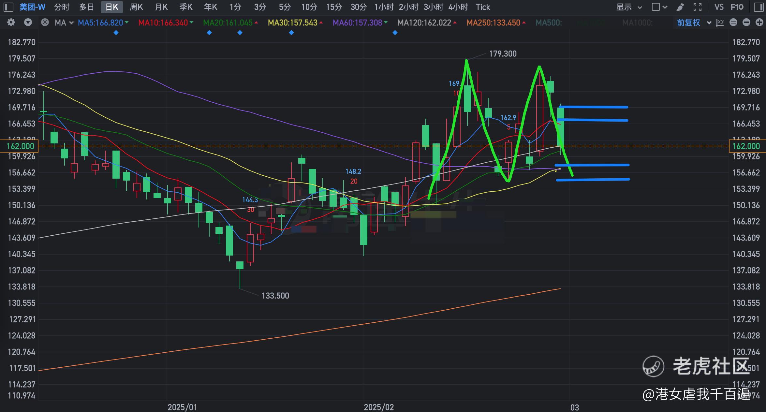Viewport: 766px width, 412px height.
Task: Click the 2025/02 date axis label
Action: [379, 407]
